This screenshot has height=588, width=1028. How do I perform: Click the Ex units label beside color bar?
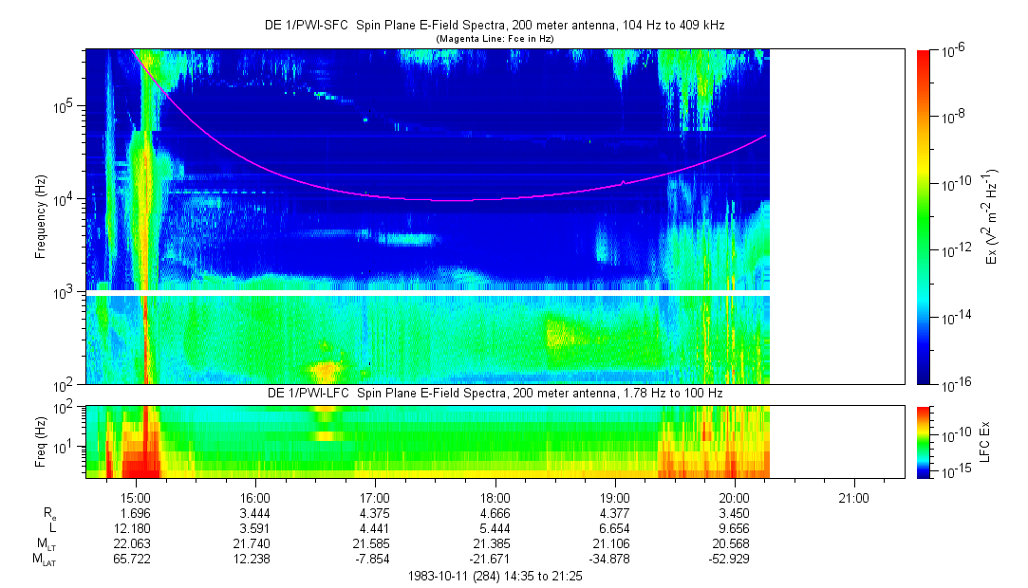click(x=992, y=216)
